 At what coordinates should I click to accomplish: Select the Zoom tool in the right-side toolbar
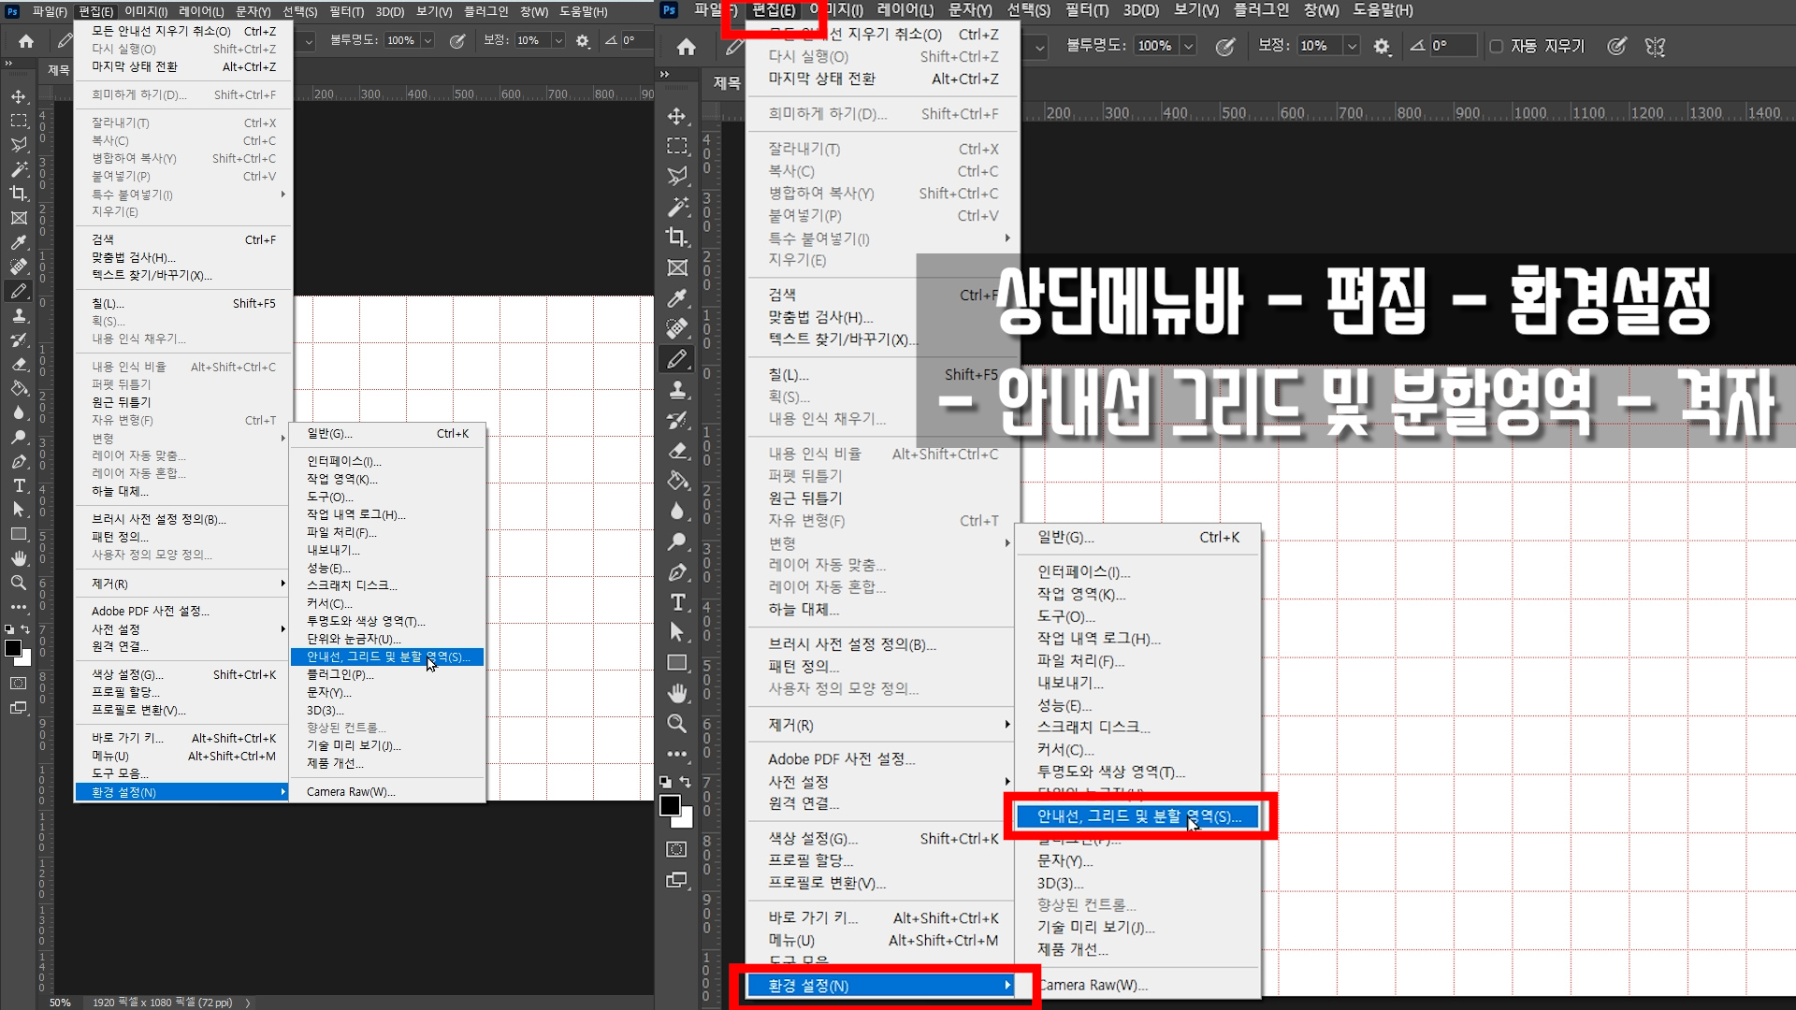point(677,723)
